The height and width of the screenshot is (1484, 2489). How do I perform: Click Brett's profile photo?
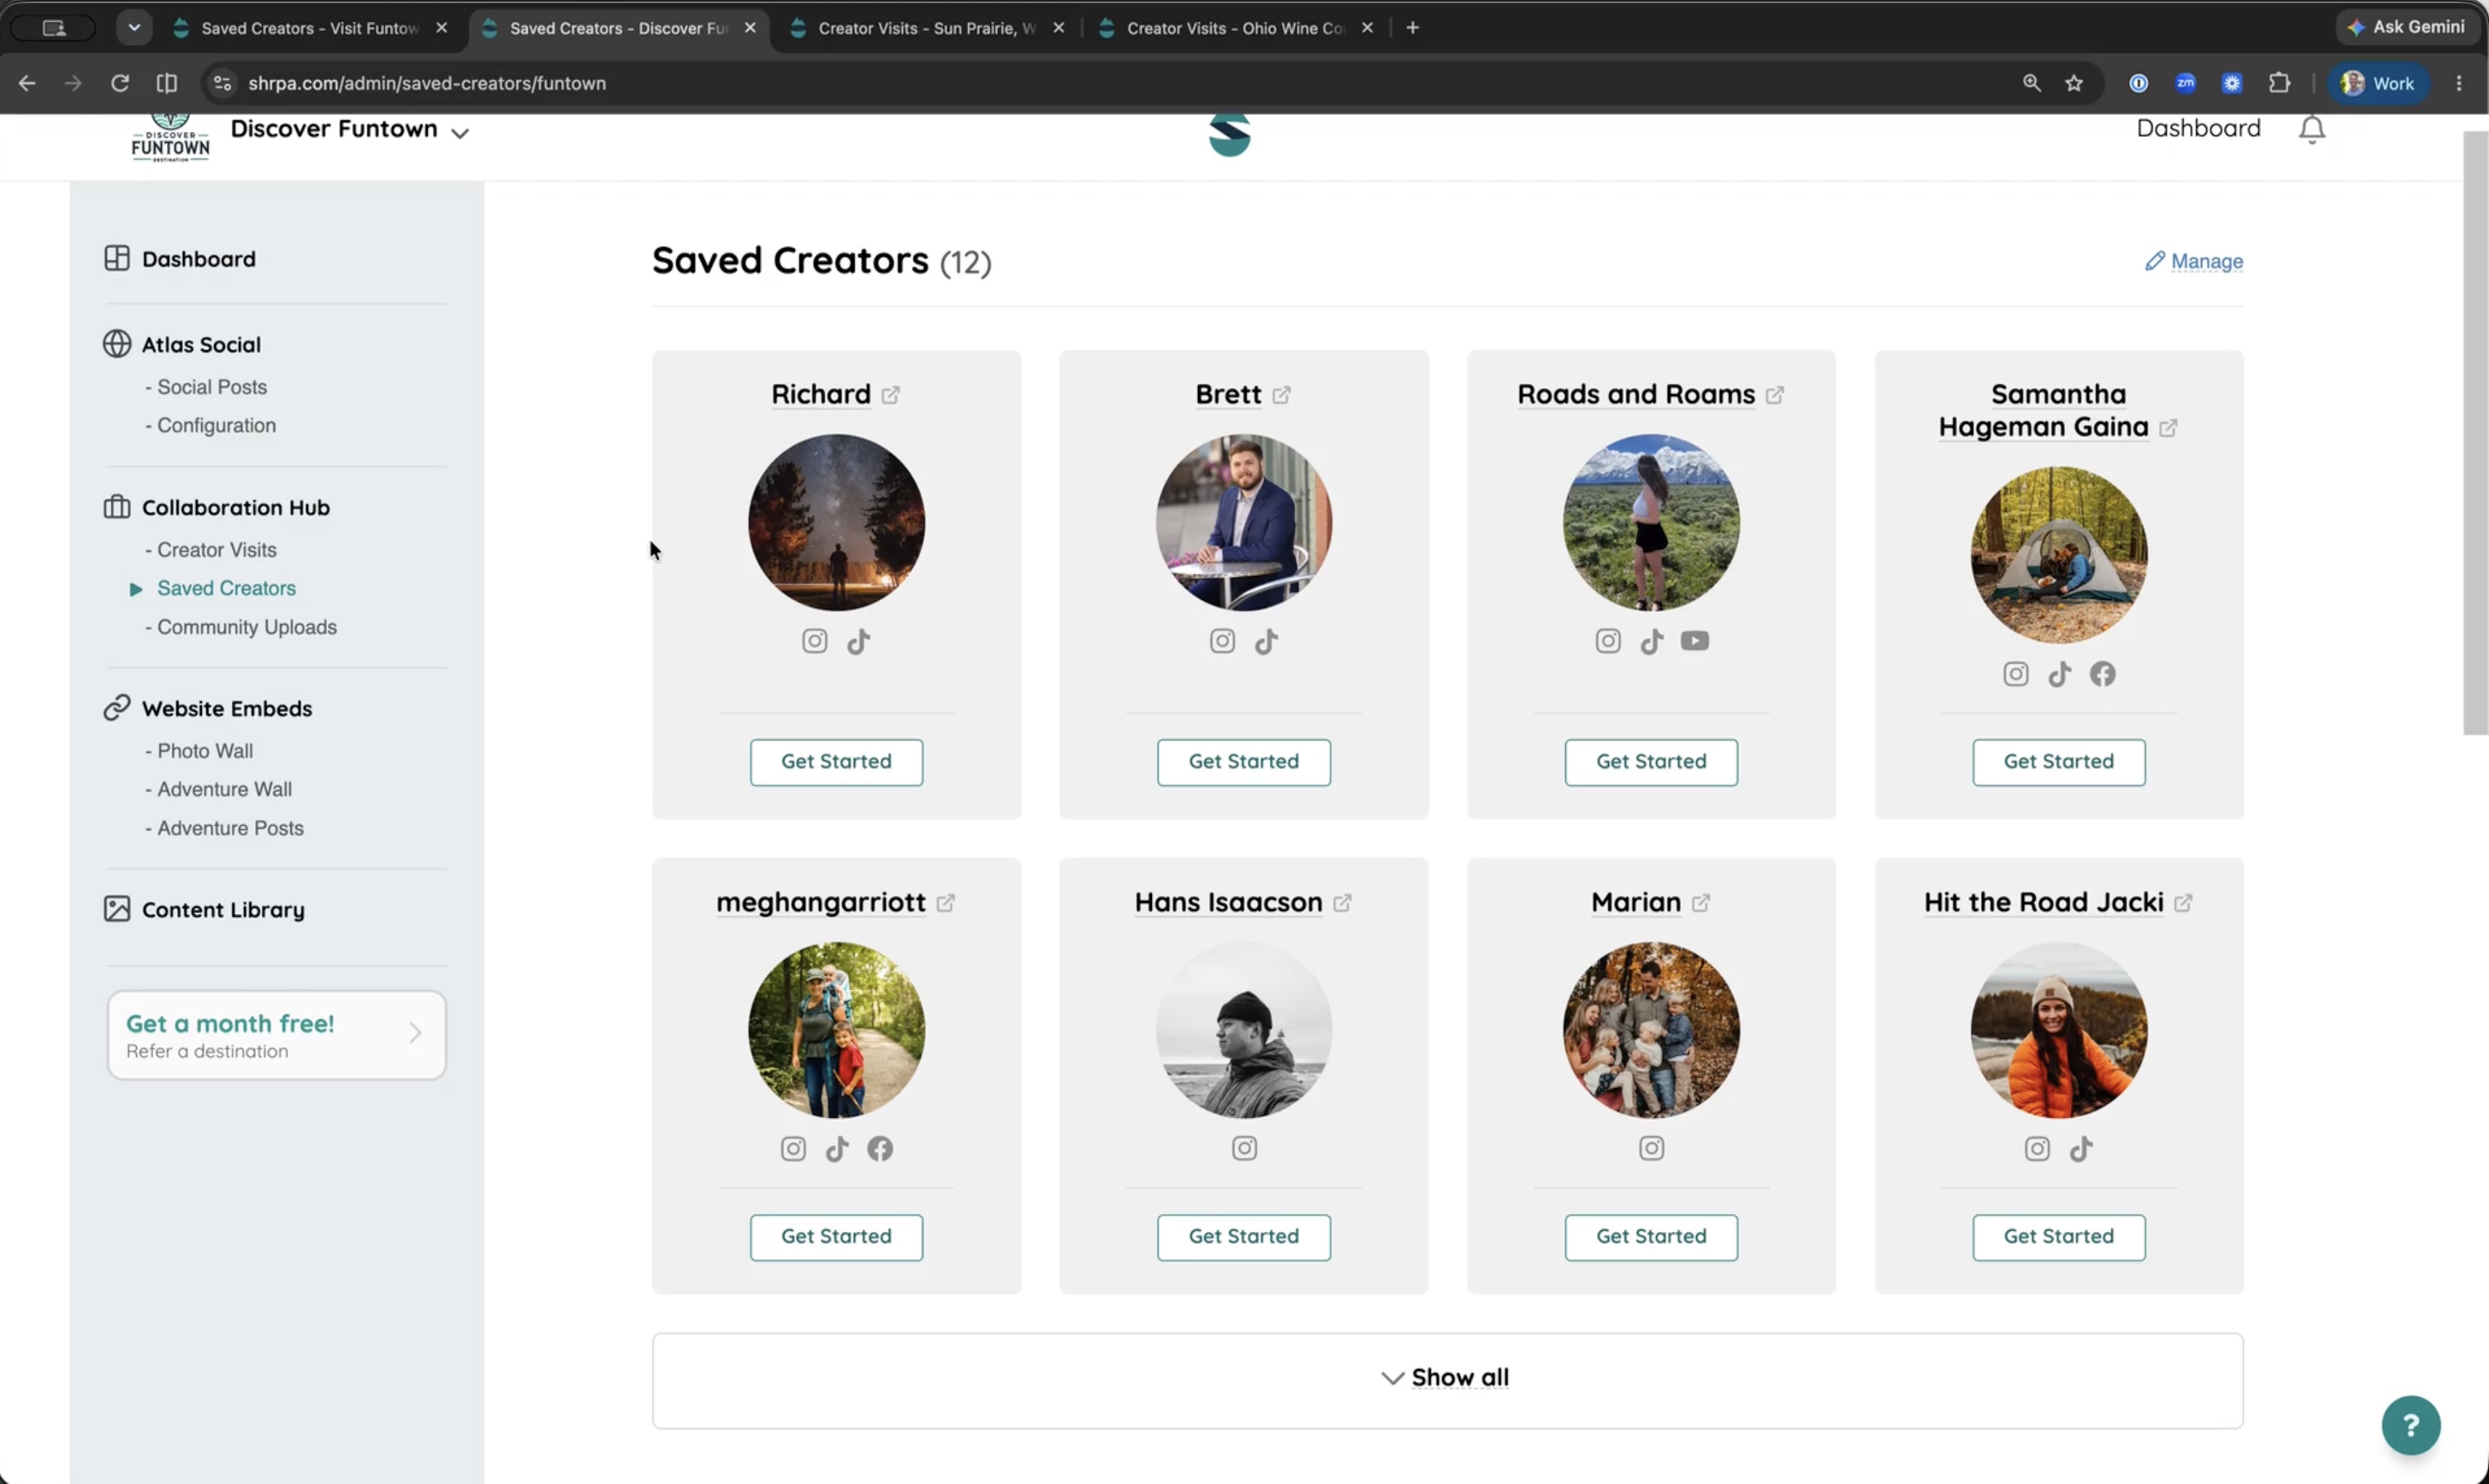[1244, 522]
